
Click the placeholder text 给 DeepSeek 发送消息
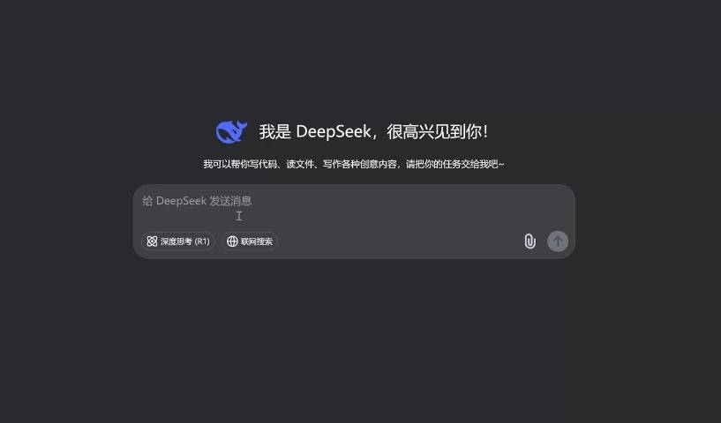[197, 201]
